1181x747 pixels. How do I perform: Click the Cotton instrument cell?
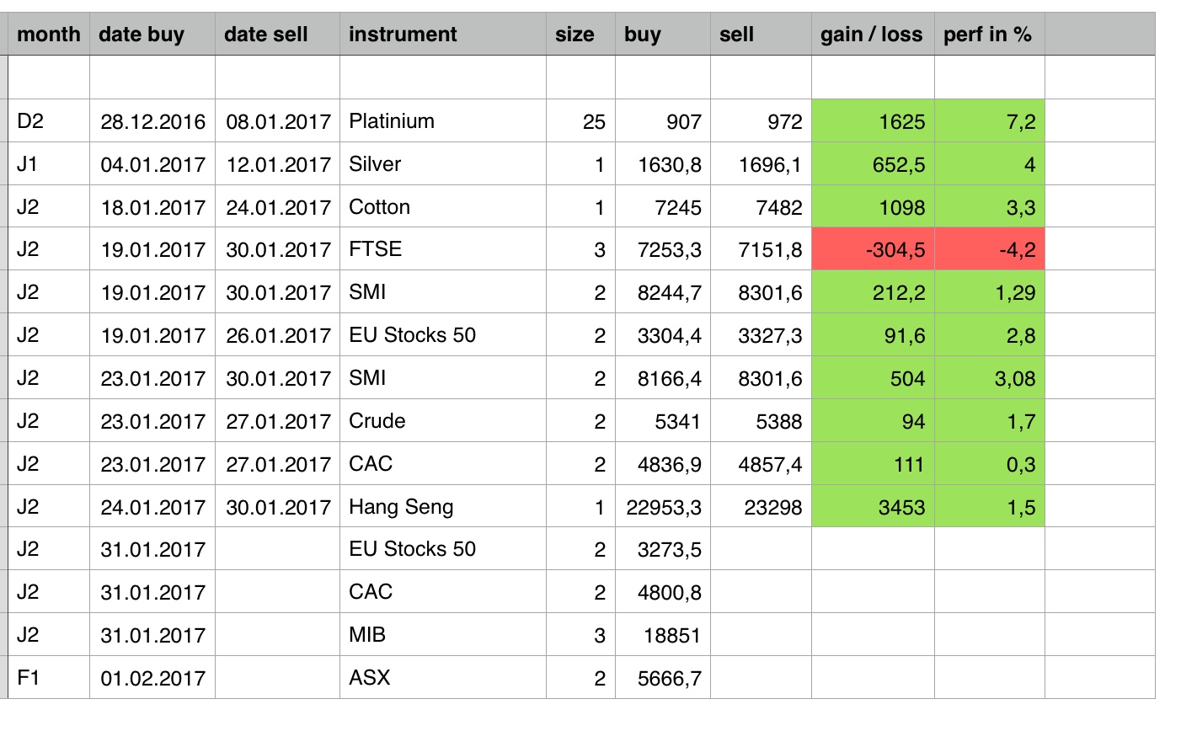coord(442,207)
